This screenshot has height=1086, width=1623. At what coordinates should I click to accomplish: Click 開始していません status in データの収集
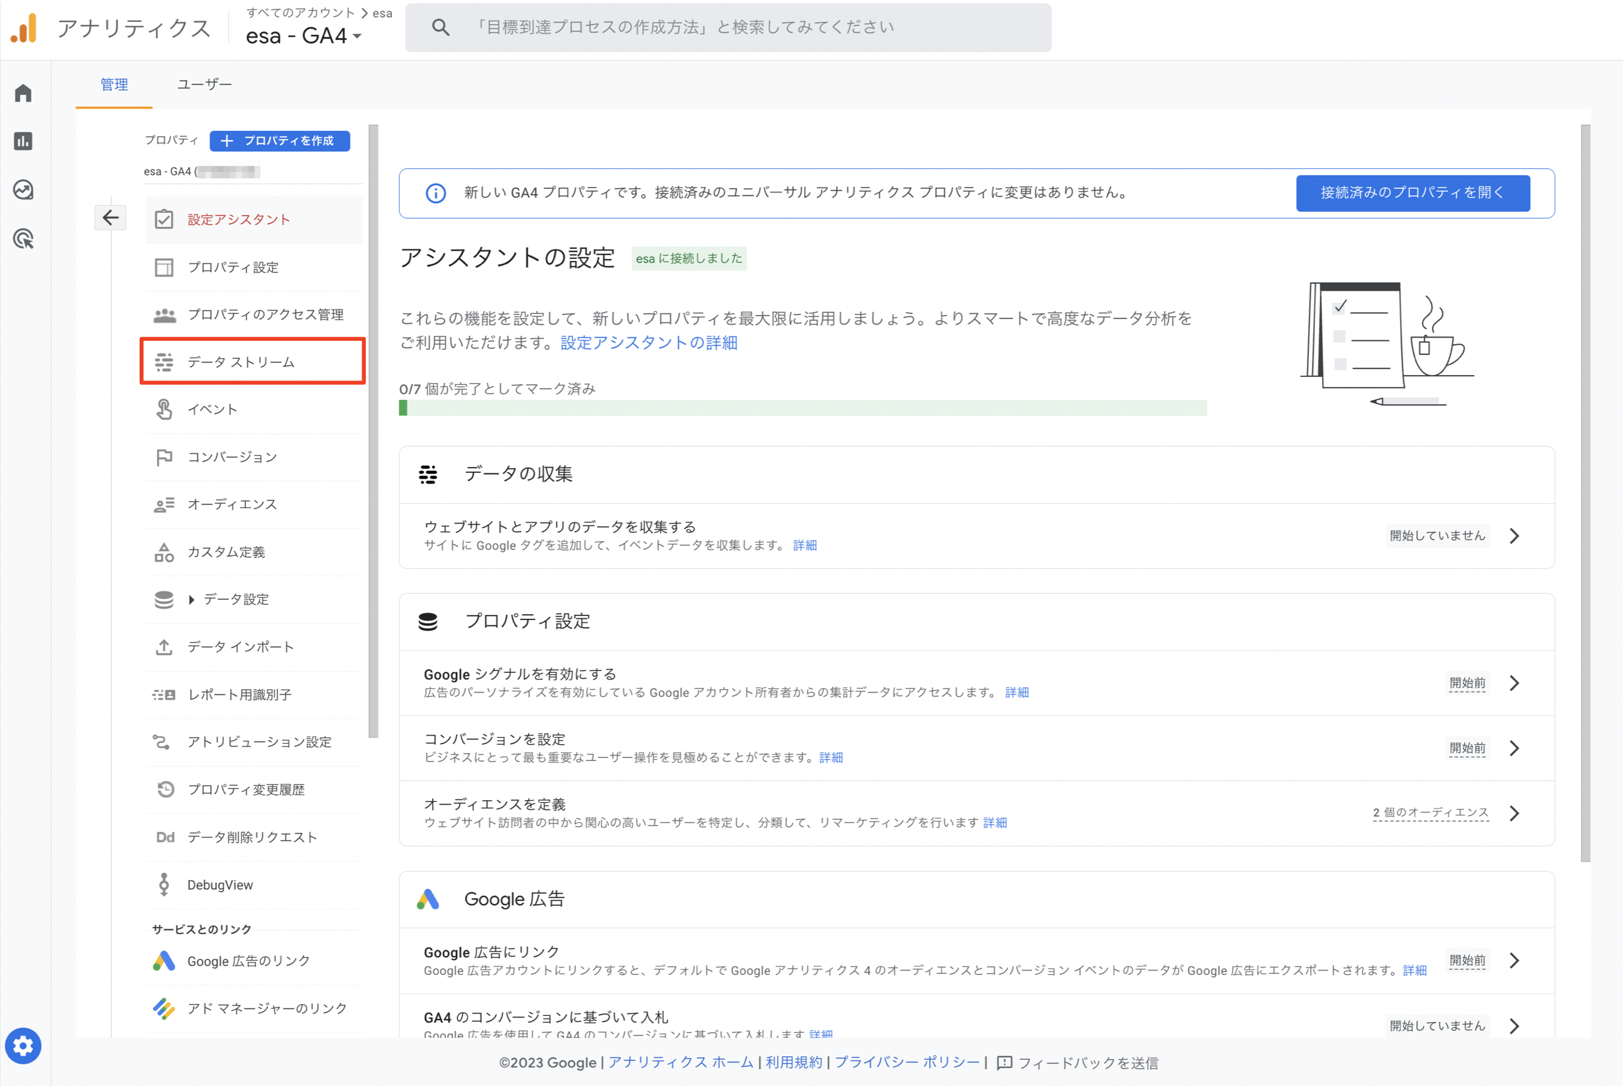click(x=1438, y=536)
